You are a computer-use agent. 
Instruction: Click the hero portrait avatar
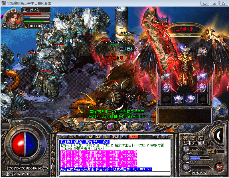pos(13,18)
